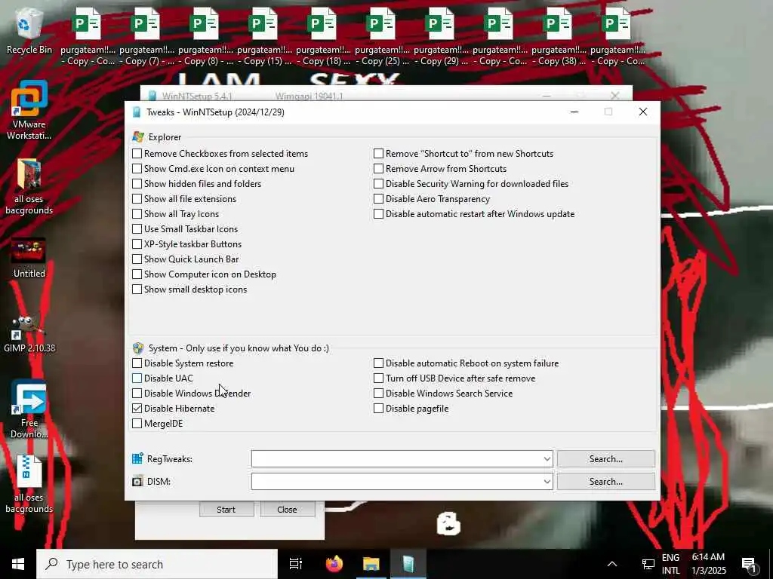This screenshot has width=773, height=579.
Task: Select purgateam Copy (7) project file
Action: point(146,37)
